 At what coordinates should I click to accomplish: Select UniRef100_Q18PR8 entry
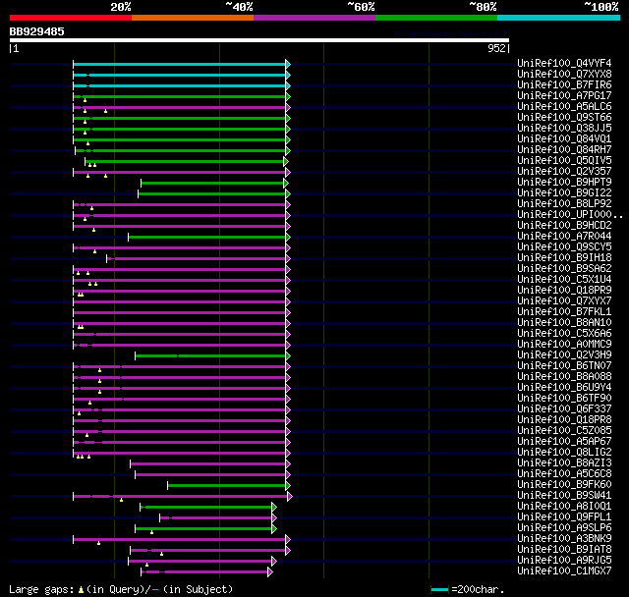point(564,420)
